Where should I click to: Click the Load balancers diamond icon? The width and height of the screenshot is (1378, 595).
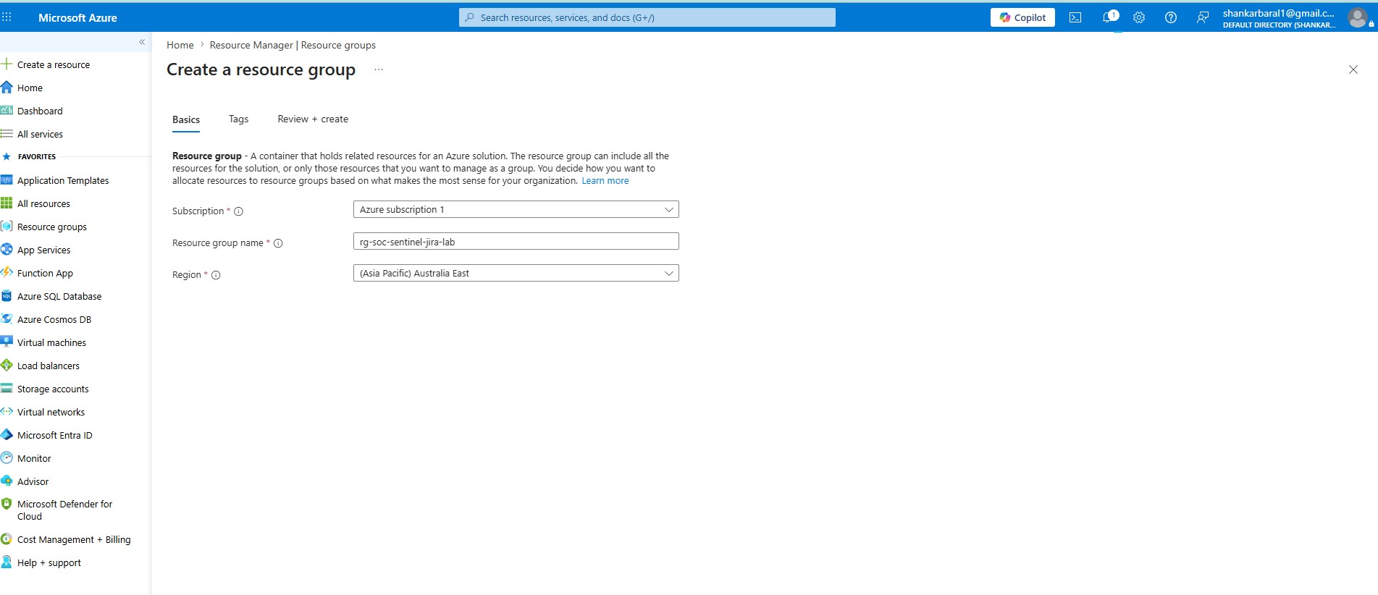tap(7, 366)
